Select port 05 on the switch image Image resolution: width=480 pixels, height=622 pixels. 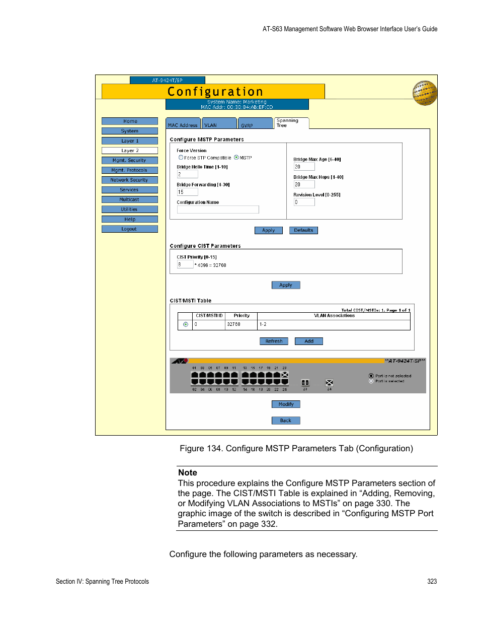pyautogui.click(x=210, y=375)
